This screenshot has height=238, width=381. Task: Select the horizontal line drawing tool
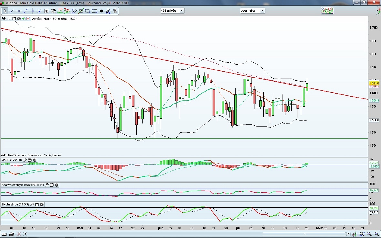pyautogui.click(x=19, y=11)
